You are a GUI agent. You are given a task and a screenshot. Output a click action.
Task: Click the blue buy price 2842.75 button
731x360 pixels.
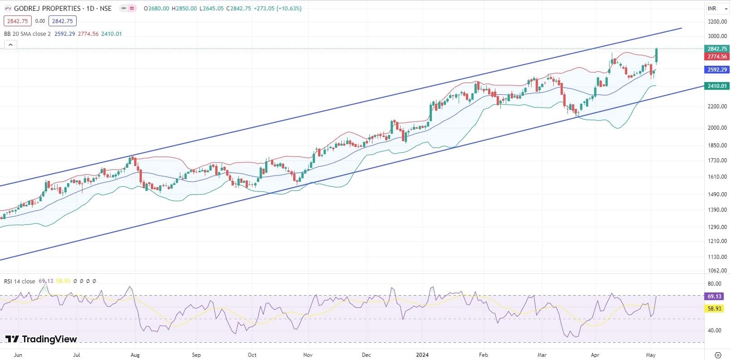click(x=62, y=21)
